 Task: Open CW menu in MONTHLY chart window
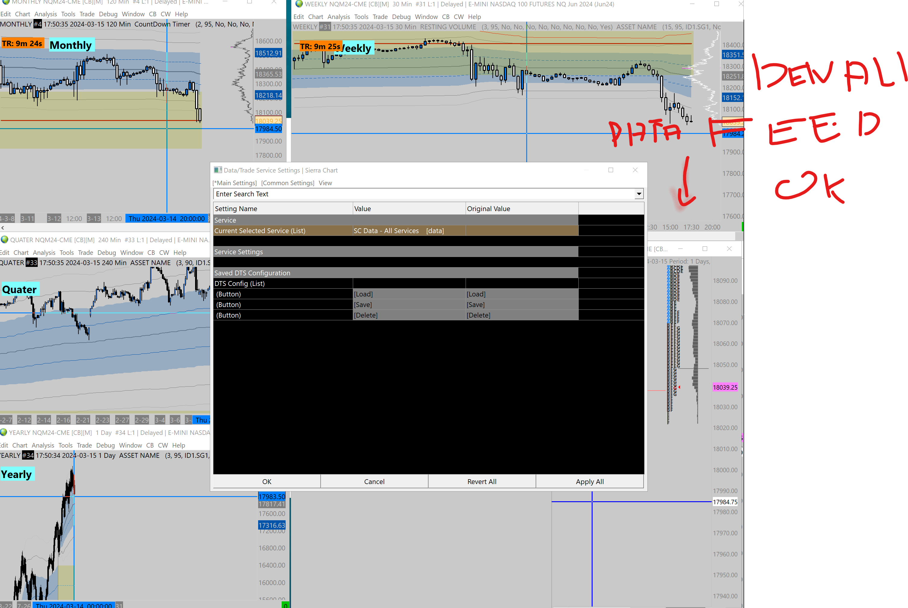166,14
